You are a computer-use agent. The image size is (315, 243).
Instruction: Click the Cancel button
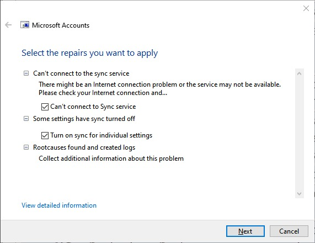pos(289,231)
